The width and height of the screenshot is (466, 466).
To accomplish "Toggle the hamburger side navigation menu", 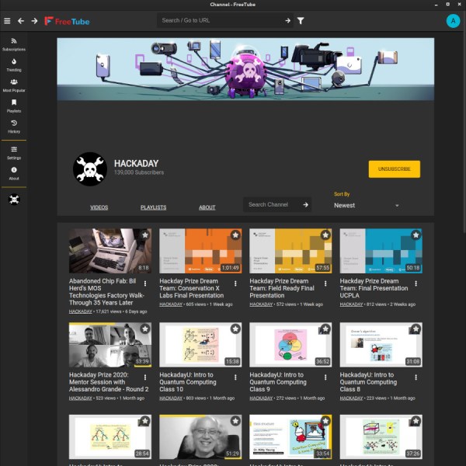I will [7, 21].
